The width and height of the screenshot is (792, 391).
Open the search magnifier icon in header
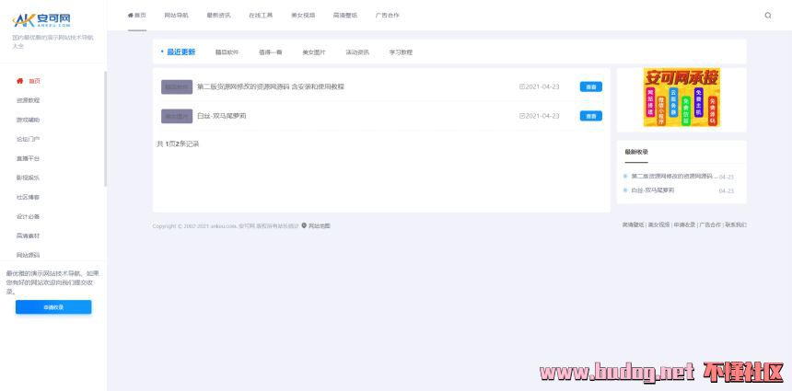click(x=768, y=15)
